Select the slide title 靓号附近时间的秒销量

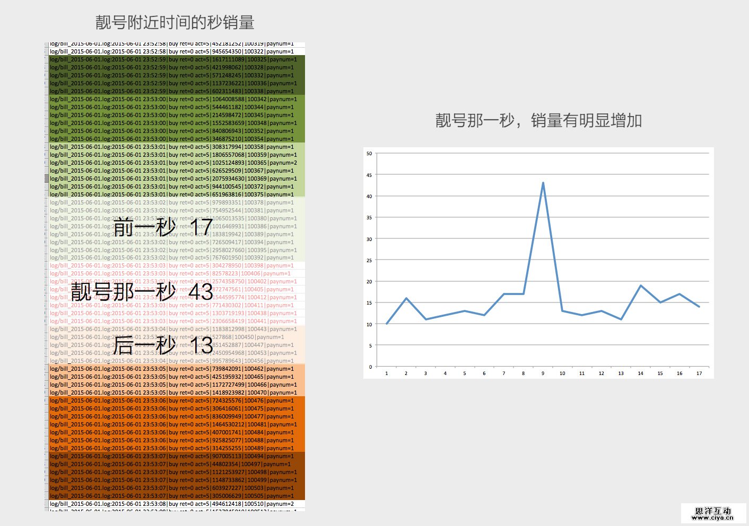[x=175, y=23]
